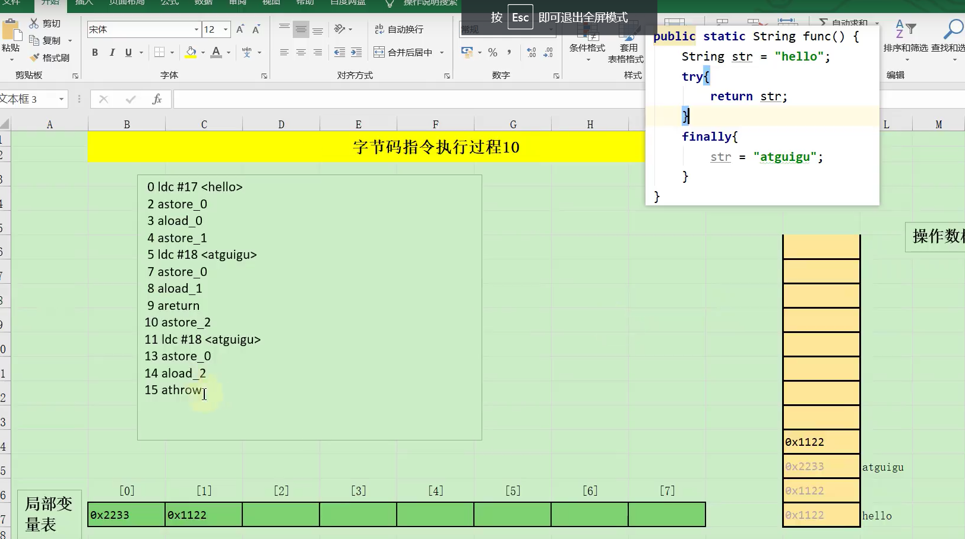Click the fill color paint bucket swatch
Image resolution: width=965 pixels, height=539 pixels.
[x=191, y=53]
